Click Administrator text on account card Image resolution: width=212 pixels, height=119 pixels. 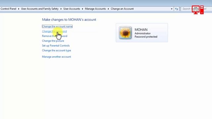tap(142, 33)
